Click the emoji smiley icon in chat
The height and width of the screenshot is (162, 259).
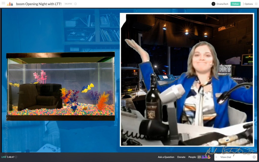coord(254,157)
